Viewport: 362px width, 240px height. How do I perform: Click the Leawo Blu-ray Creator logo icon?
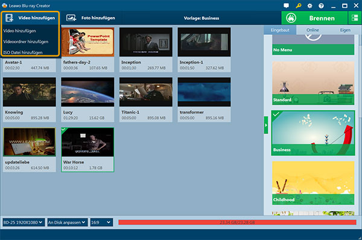pyautogui.click(x=4, y=5)
